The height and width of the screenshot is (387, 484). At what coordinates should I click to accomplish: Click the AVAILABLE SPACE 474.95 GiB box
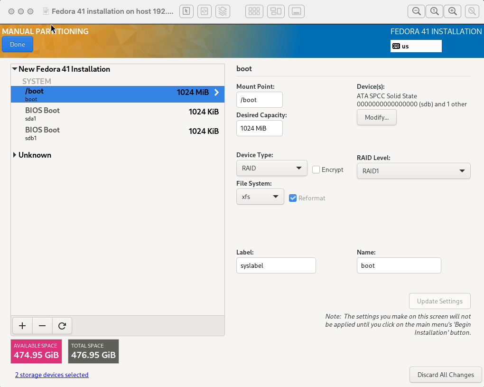point(36,351)
